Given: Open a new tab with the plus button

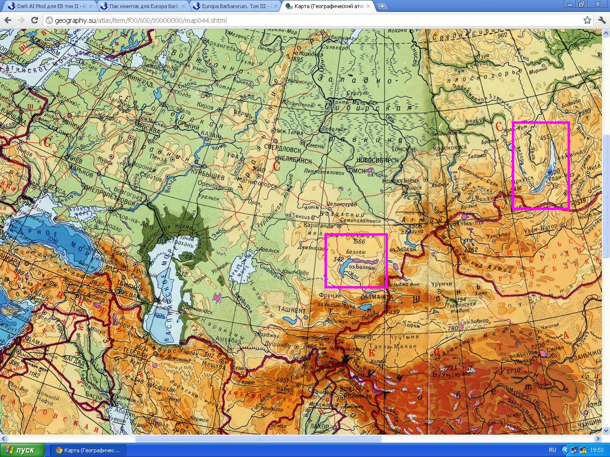Looking at the screenshot, I should pos(382,6).
